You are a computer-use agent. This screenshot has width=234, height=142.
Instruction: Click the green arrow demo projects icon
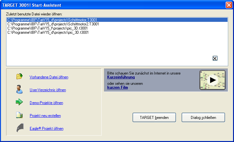click(x=19, y=102)
